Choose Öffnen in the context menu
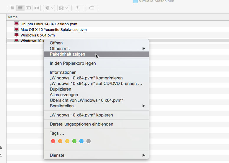The height and width of the screenshot is (163, 229). click(x=96, y=43)
